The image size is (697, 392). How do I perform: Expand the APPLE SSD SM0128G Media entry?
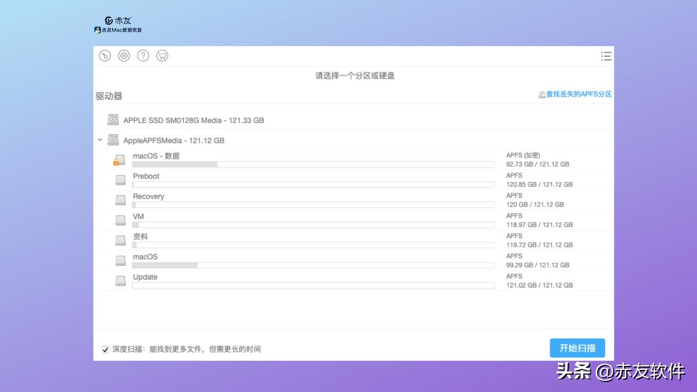[192, 120]
